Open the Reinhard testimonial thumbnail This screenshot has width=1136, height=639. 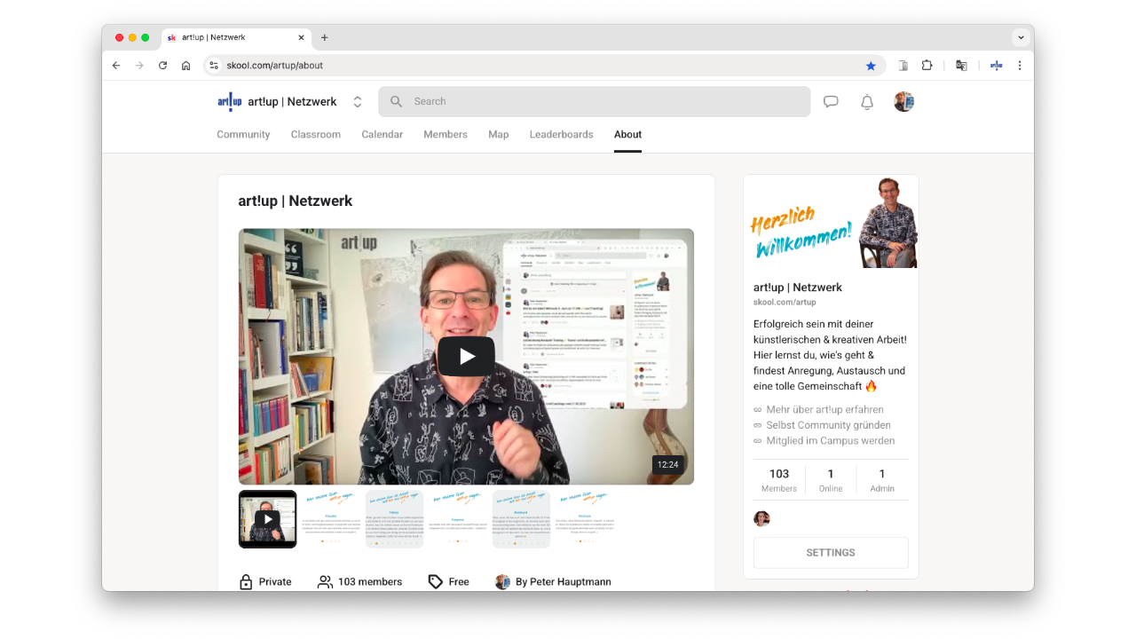coord(521,519)
